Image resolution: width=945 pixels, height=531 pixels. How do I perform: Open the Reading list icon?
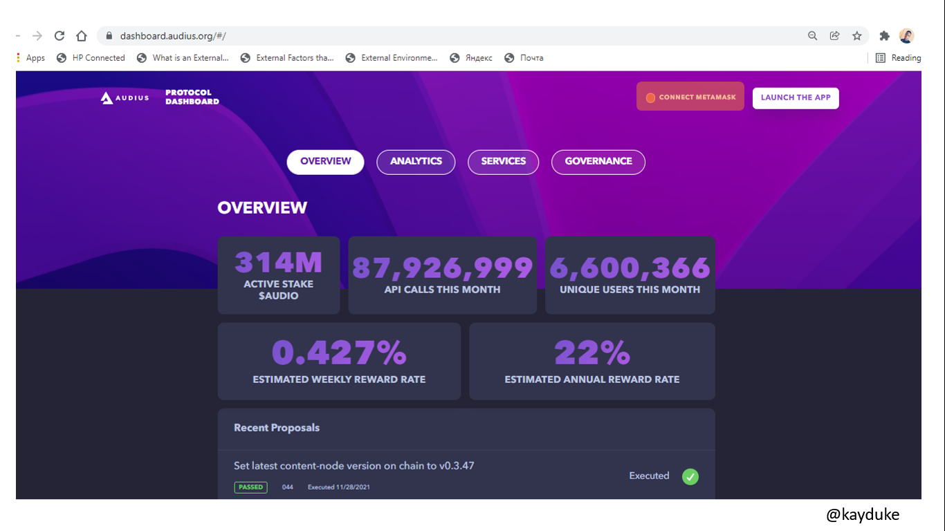pyautogui.click(x=881, y=58)
